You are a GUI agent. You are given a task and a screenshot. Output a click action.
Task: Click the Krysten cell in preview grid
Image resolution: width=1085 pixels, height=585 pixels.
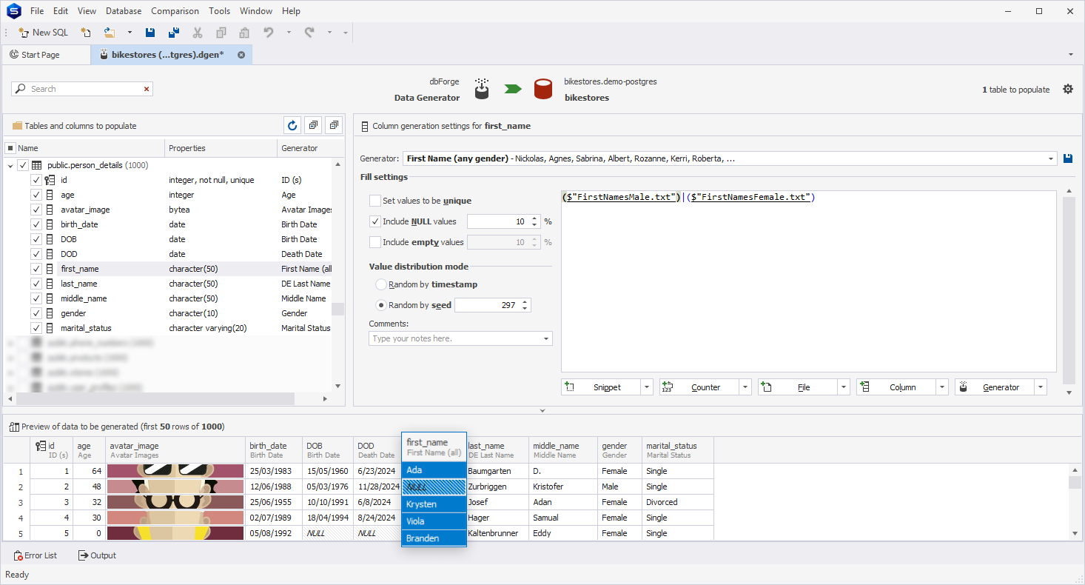coord(434,504)
